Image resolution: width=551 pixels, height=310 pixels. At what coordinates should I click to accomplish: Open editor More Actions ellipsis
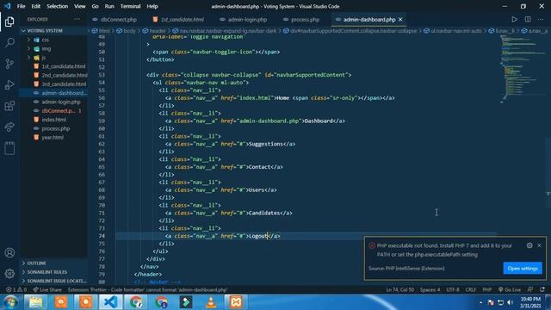tap(541, 19)
